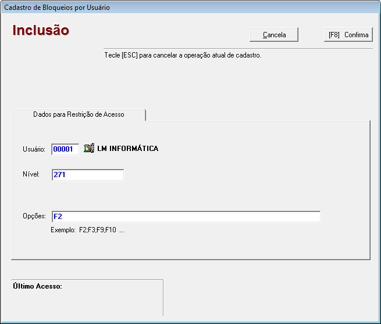Open the Dados para Restrição de Acesso tab
381x324 pixels.
pos(79,115)
